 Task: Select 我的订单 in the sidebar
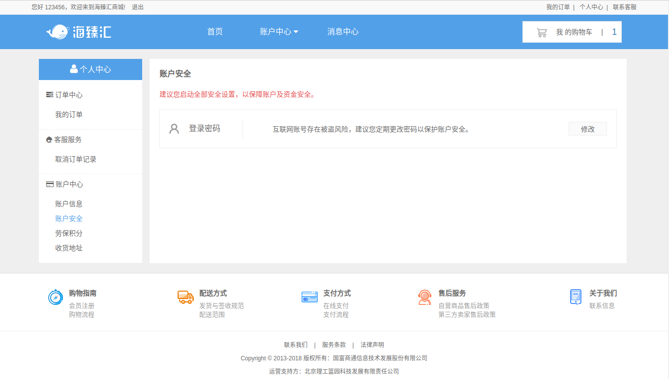[69, 114]
